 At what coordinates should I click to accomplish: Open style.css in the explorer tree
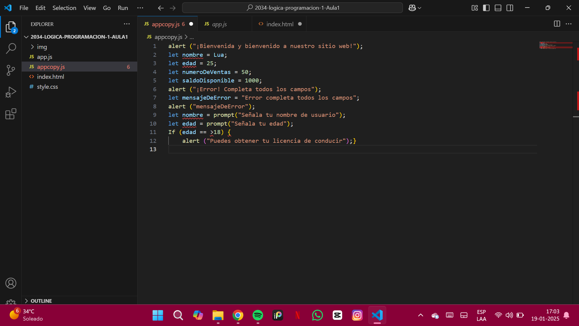point(79,87)
